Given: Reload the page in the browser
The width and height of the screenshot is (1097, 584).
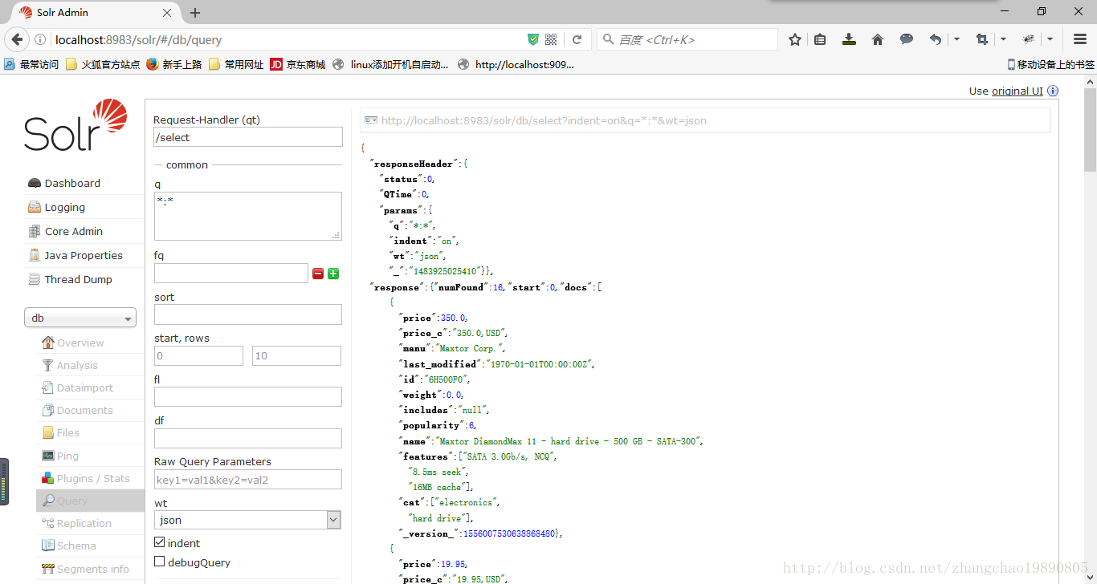Looking at the screenshot, I should click(x=577, y=39).
